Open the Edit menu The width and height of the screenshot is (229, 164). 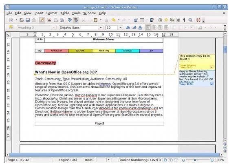18,13
